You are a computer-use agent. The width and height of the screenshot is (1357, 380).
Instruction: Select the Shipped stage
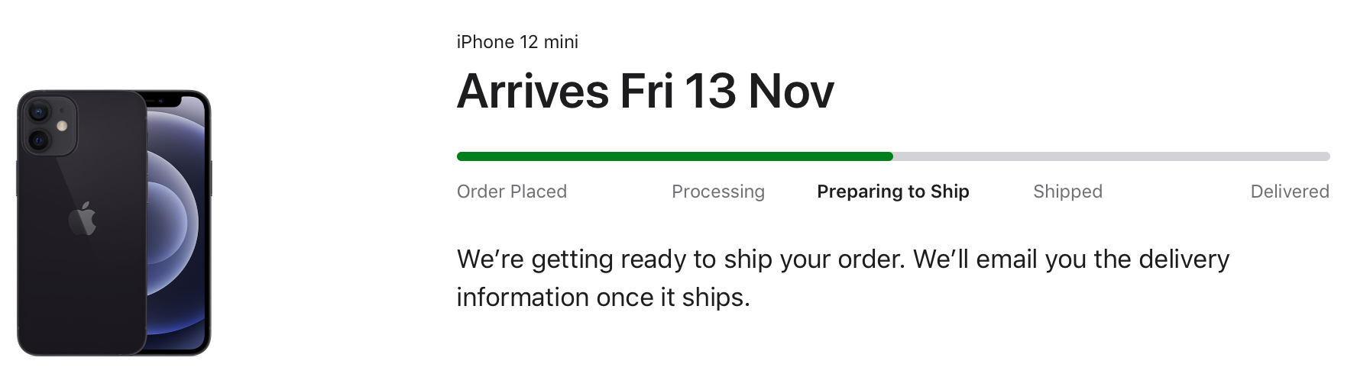point(1067,192)
